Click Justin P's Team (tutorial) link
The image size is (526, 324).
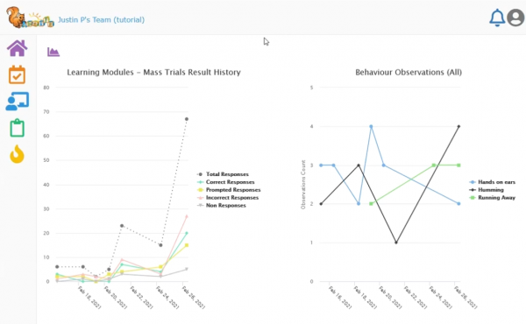(102, 20)
